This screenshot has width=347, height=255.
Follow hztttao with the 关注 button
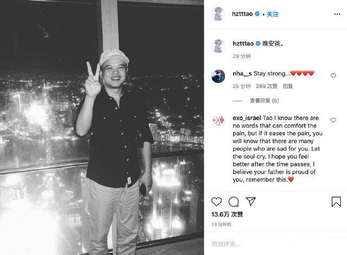[x=272, y=14]
